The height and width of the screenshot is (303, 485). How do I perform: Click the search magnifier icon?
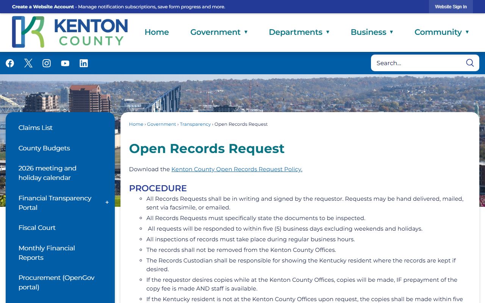(470, 63)
